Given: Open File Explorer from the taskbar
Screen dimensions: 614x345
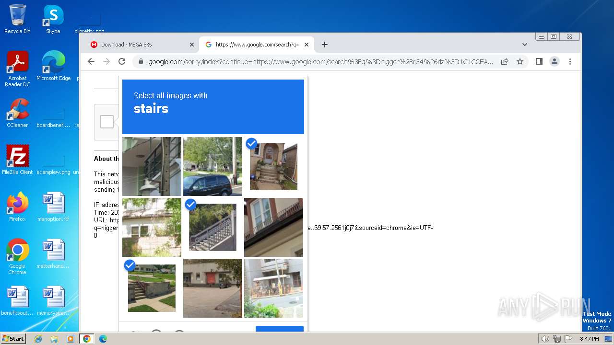Looking at the screenshot, I should (x=54, y=339).
